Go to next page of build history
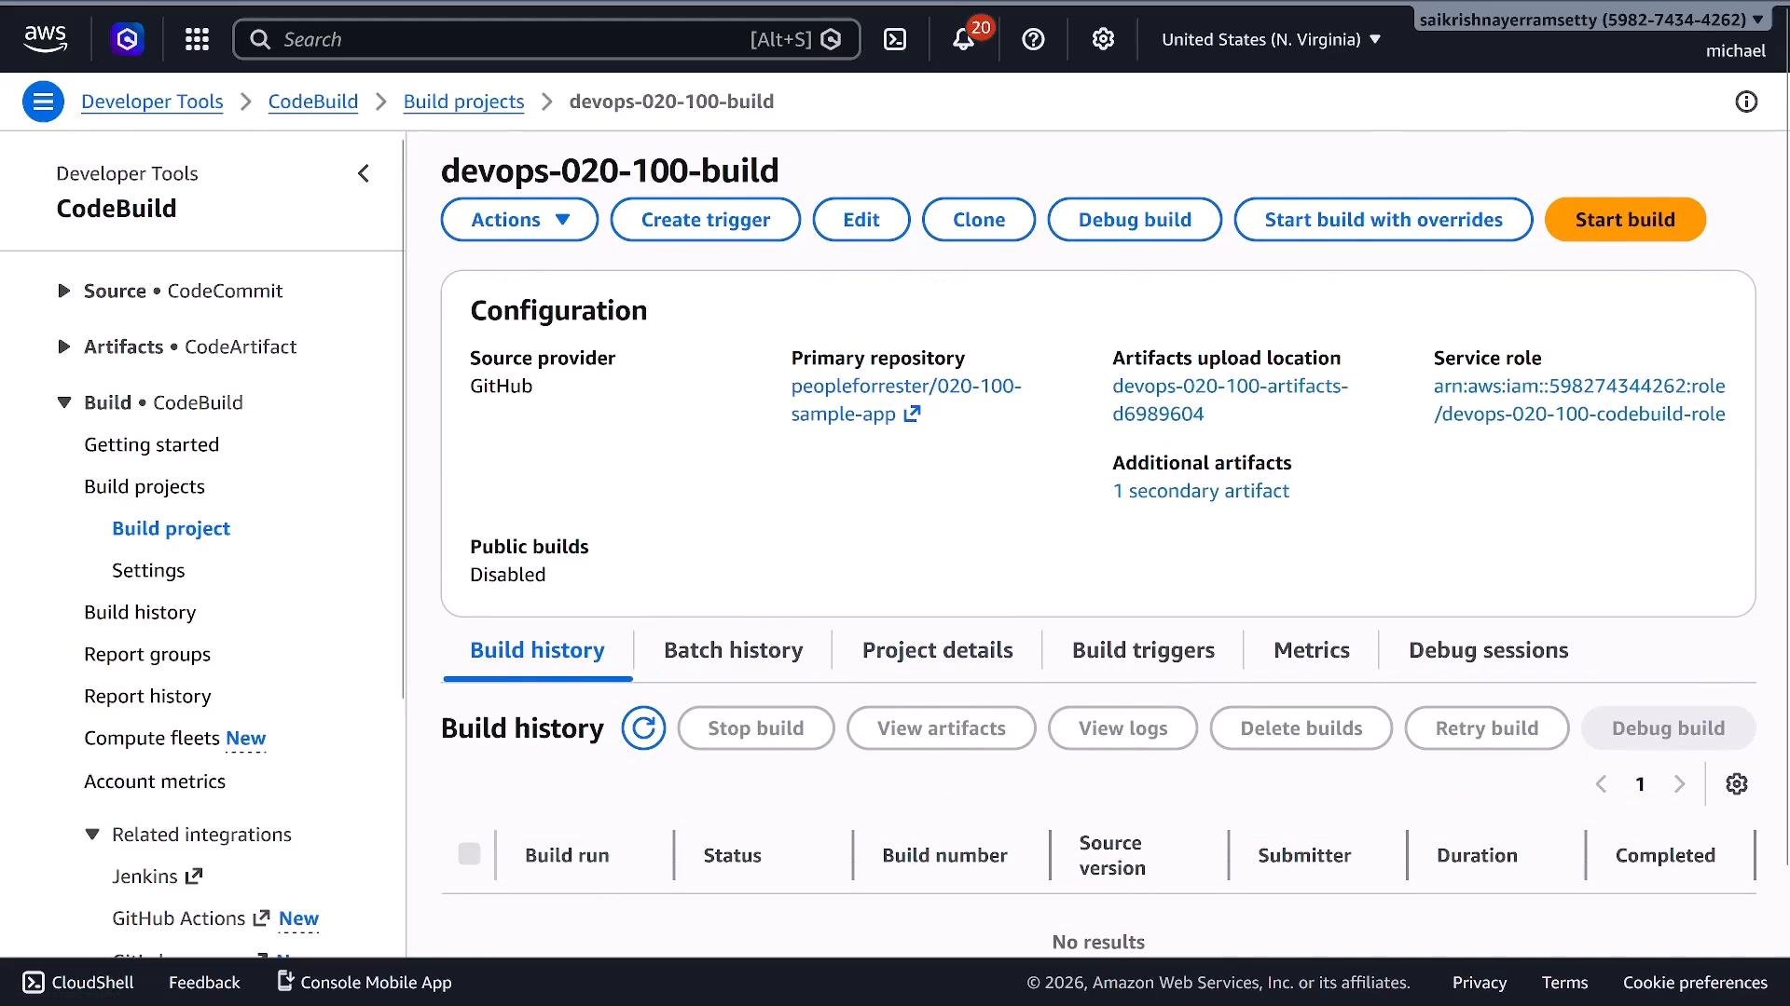This screenshot has height=1006, width=1790. pyautogui.click(x=1679, y=784)
